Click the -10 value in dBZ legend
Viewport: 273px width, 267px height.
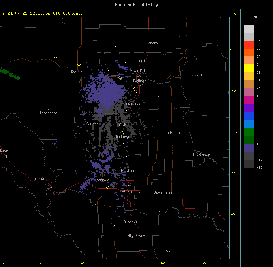coord(259,160)
